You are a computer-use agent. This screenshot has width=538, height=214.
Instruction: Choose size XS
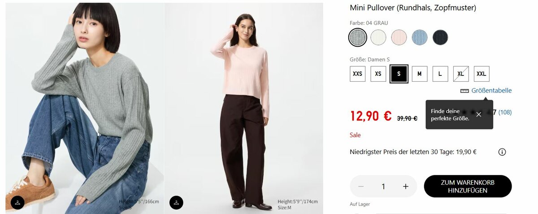click(378, 74)
